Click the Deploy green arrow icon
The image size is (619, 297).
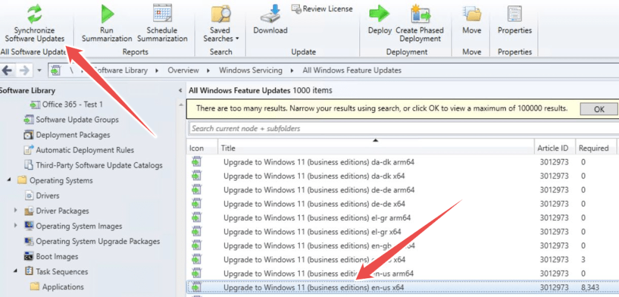(380, 14)
